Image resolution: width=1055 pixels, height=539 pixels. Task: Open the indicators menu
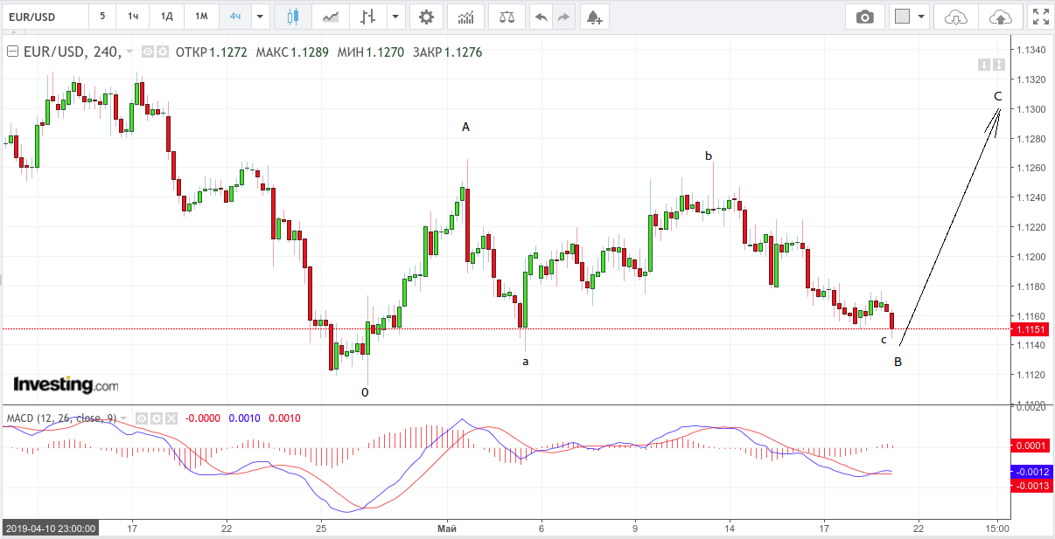click(466, 17)
